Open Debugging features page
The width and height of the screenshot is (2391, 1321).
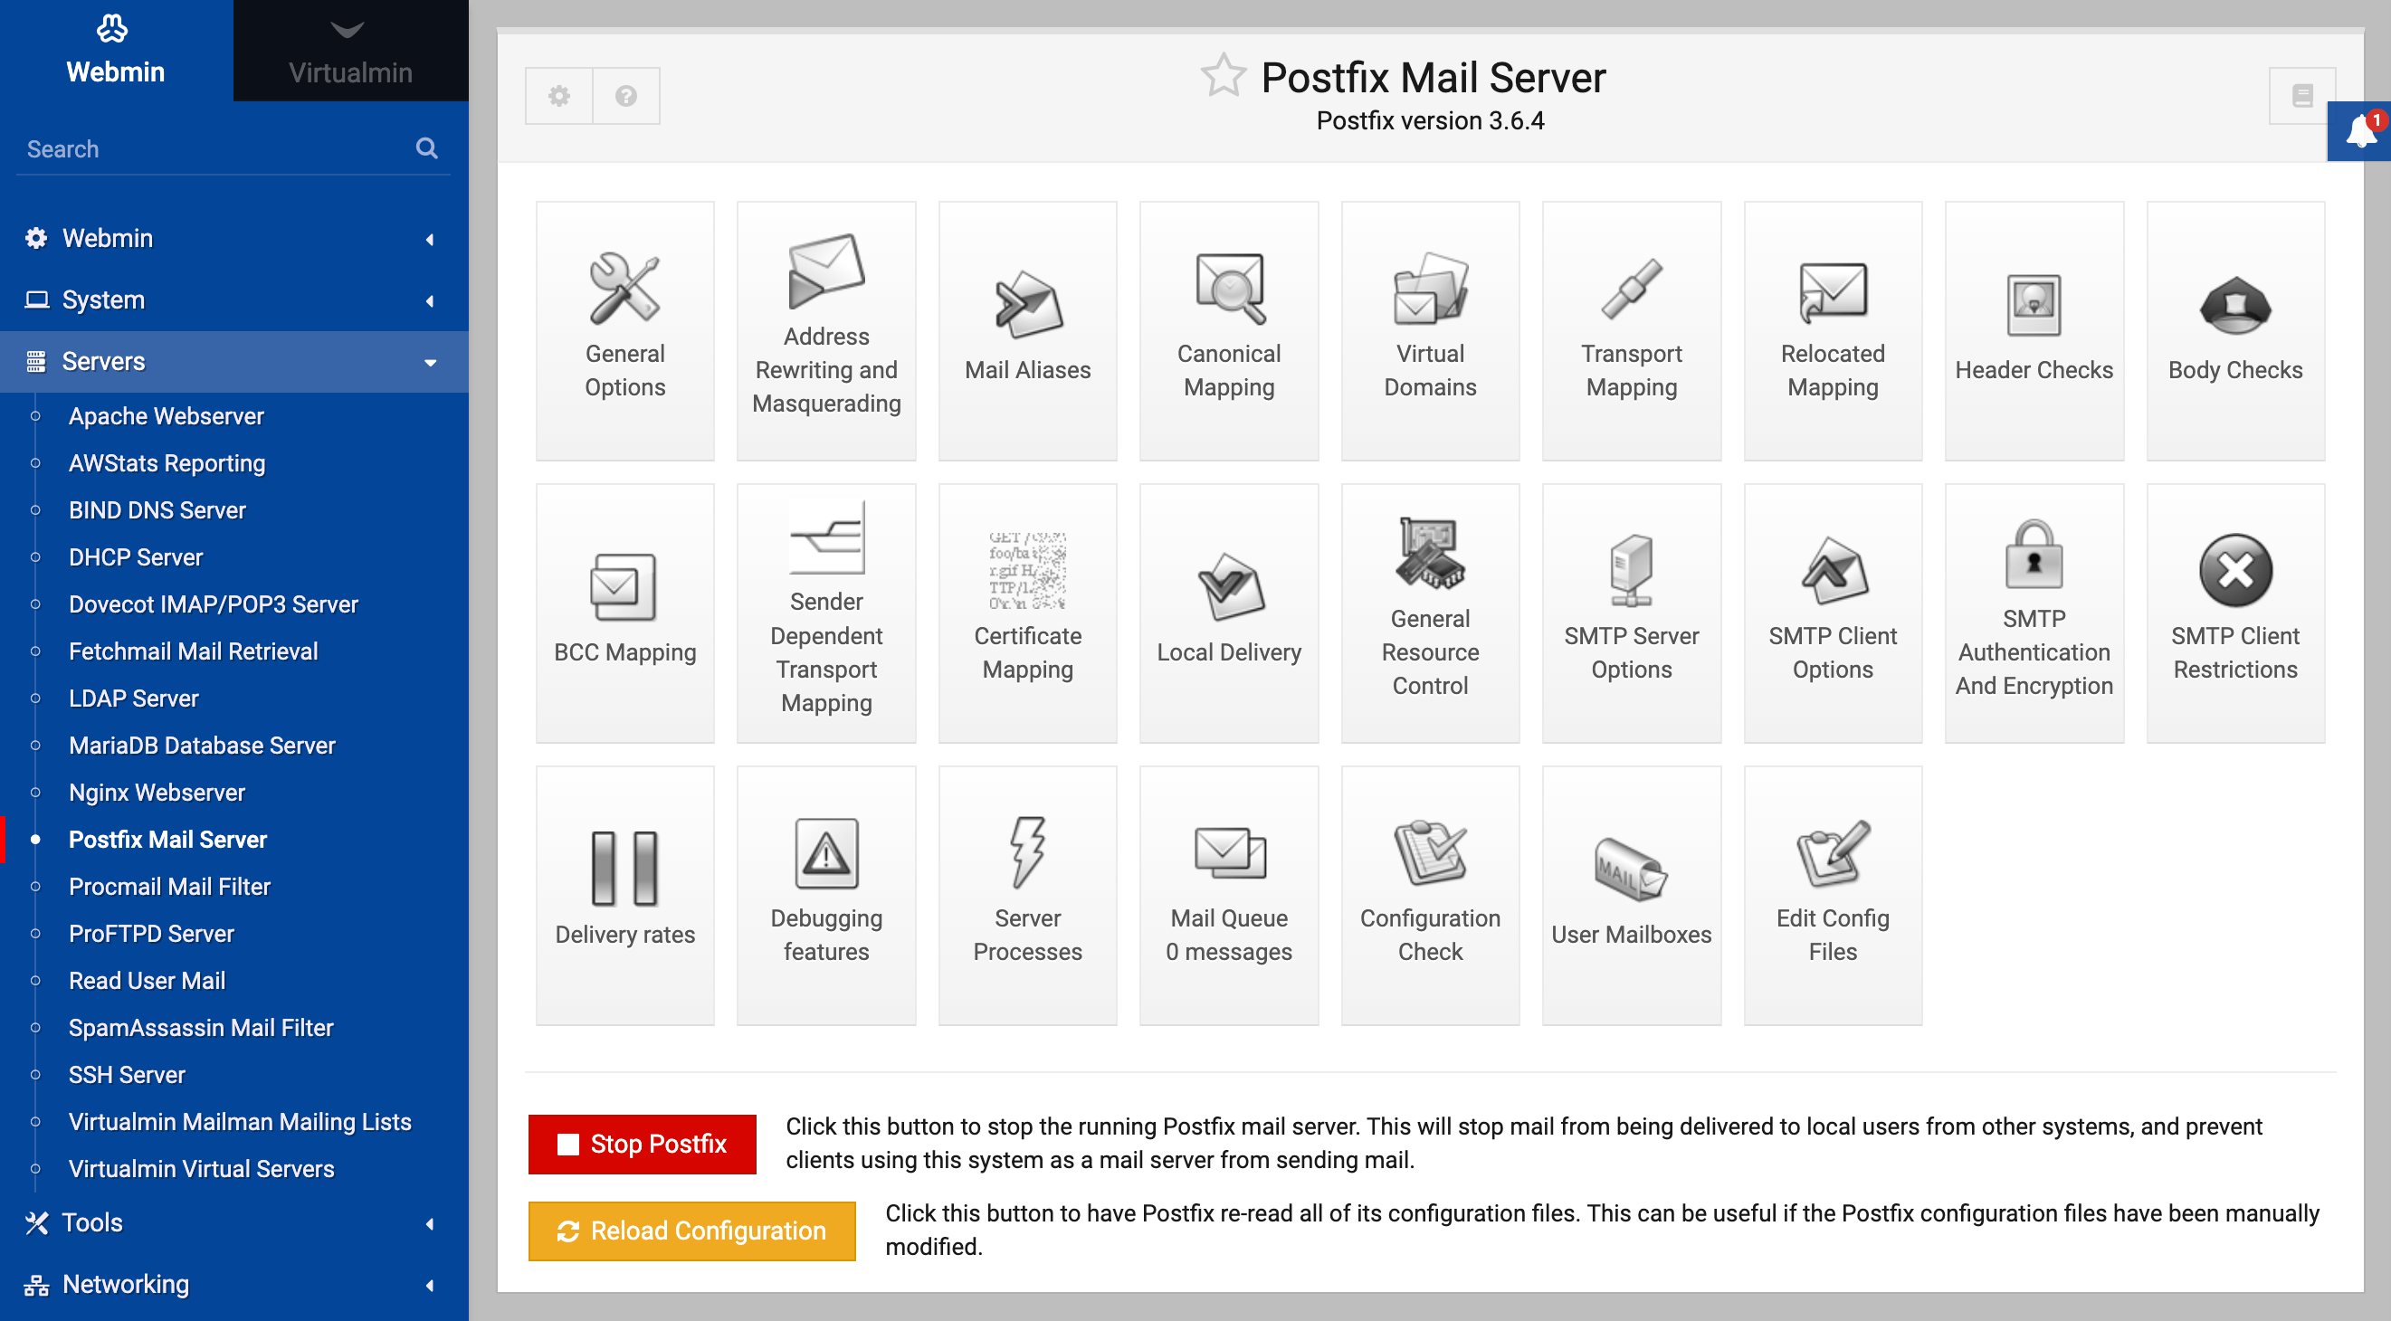point(826,893)
